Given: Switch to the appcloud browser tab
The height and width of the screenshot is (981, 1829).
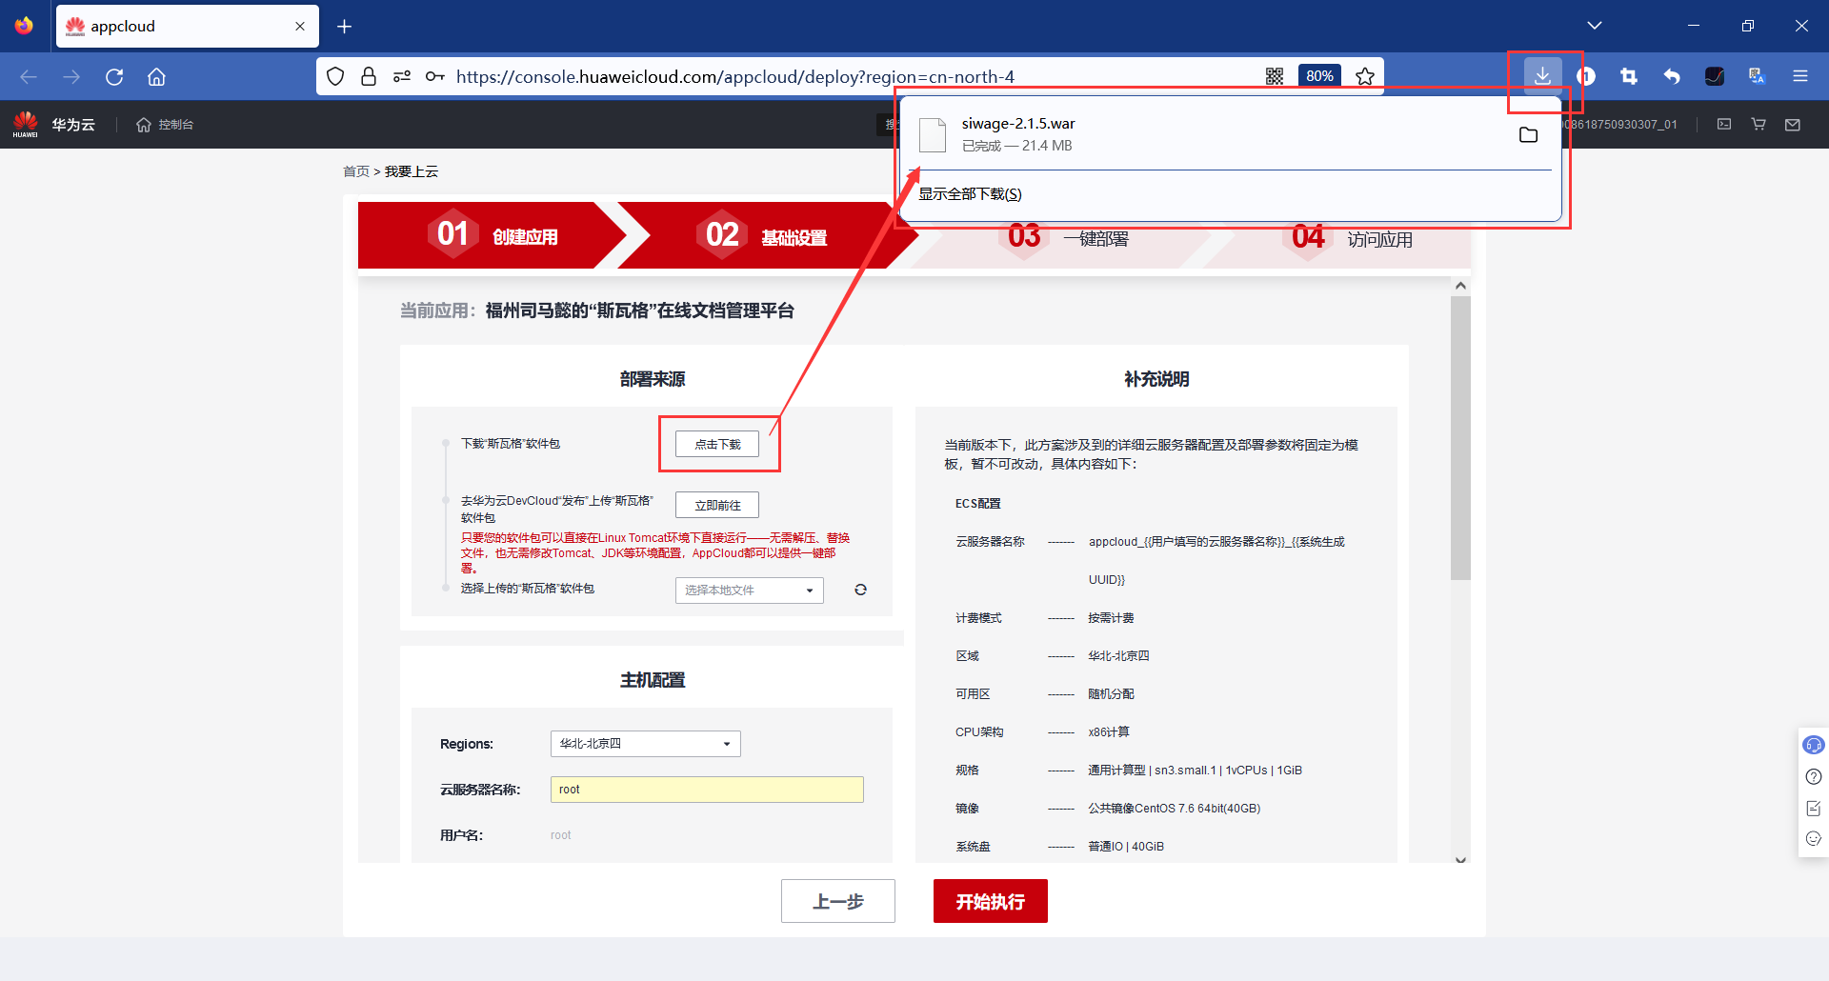Looking at the screenshot, I should (171, 26).
